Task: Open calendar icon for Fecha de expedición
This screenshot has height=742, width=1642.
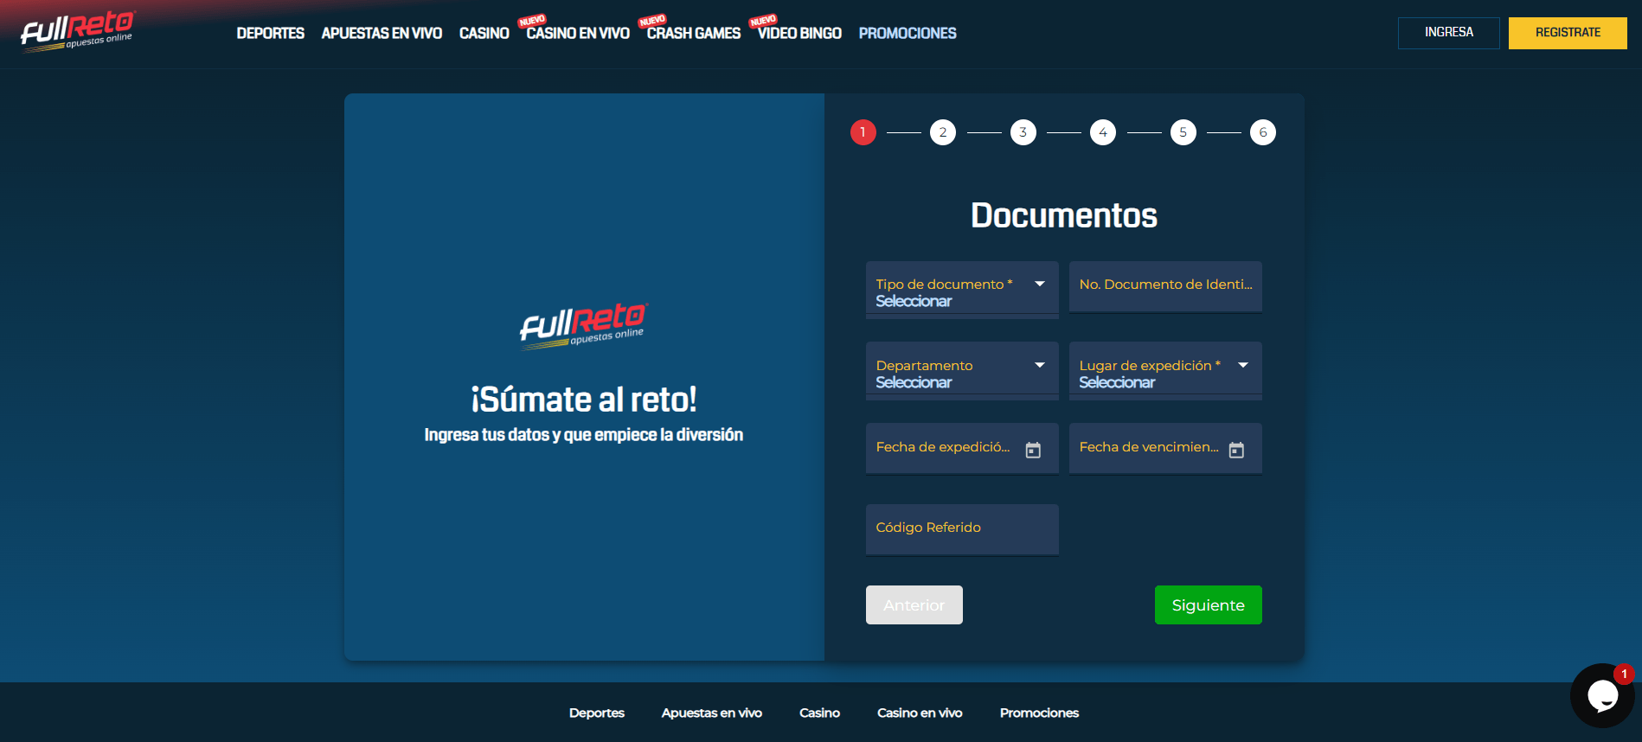Action: 1033,450
